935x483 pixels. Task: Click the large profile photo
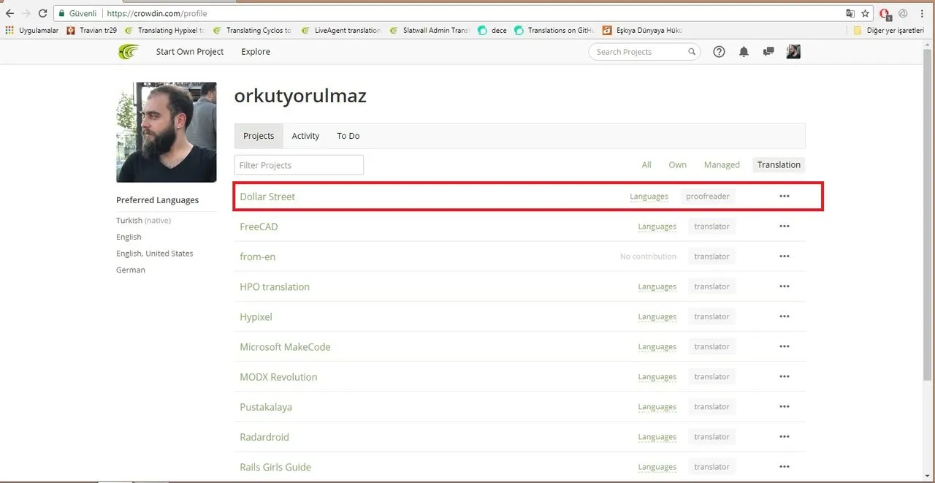167,132
